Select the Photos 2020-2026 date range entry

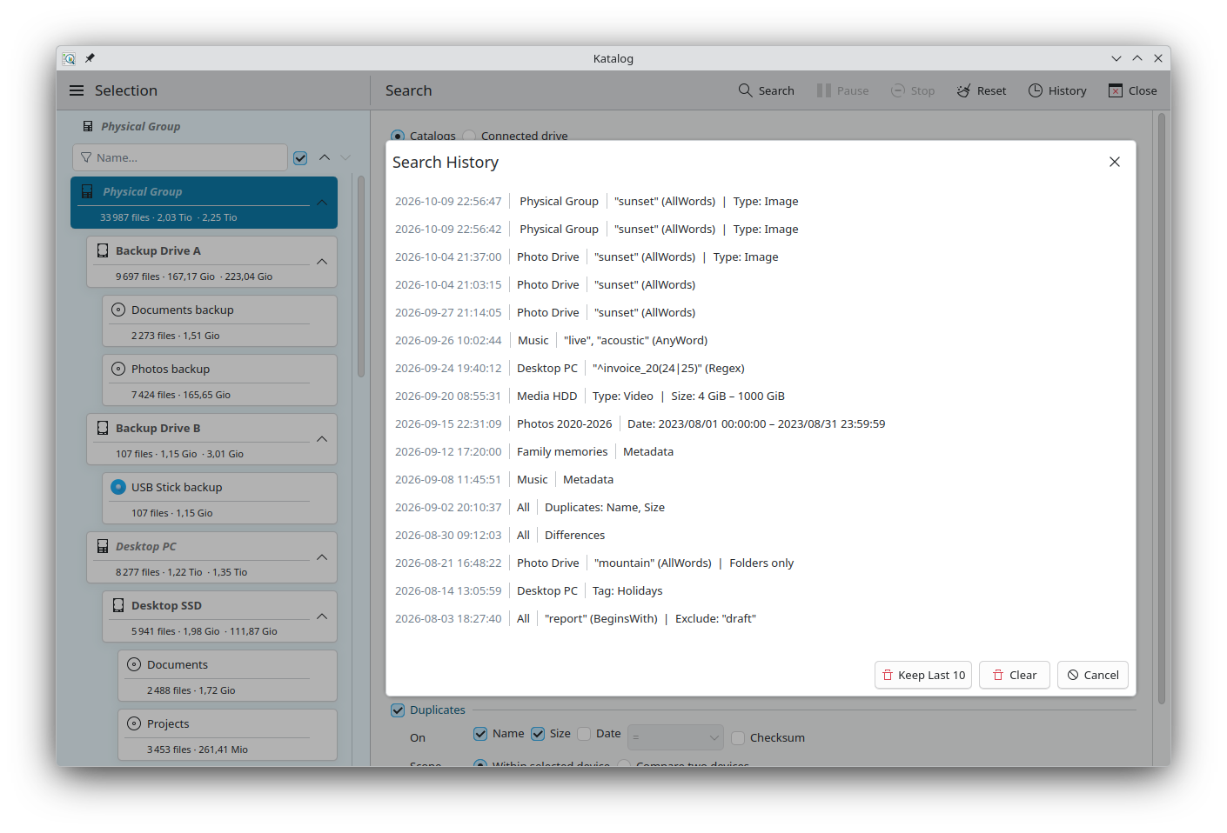point(761,423)
